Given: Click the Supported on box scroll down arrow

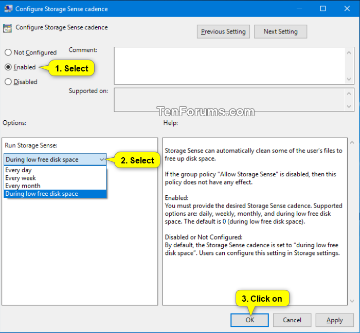Looking at the screenshot, I should pyautogui.click(x=349, y=106).
